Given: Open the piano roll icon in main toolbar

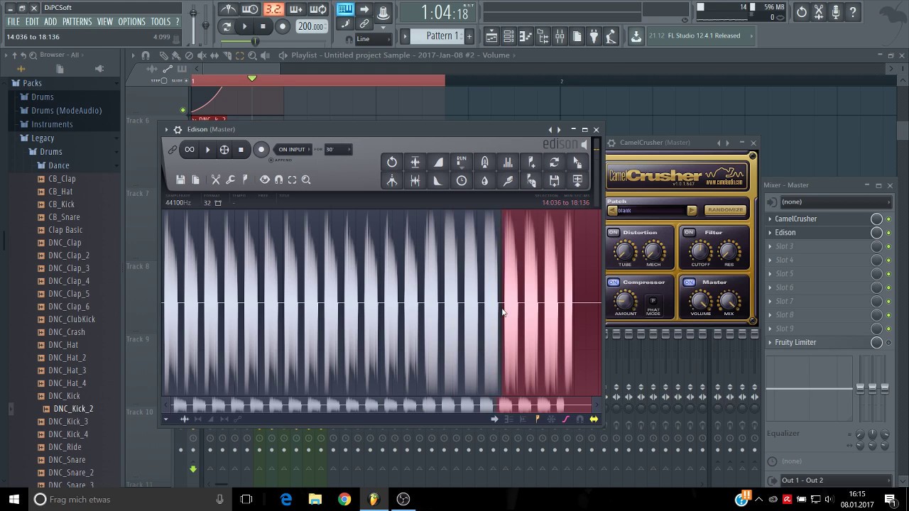Looking at the screenshot, I should 526,36.
